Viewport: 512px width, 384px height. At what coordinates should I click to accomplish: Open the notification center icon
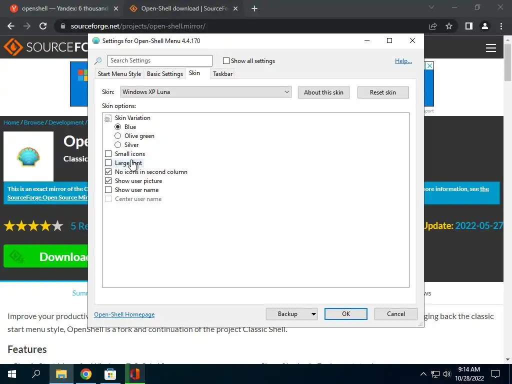(495, 374)
